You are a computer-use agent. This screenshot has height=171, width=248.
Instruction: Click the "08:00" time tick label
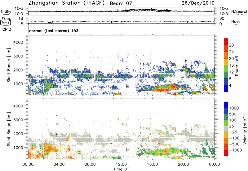click(90, 165)
